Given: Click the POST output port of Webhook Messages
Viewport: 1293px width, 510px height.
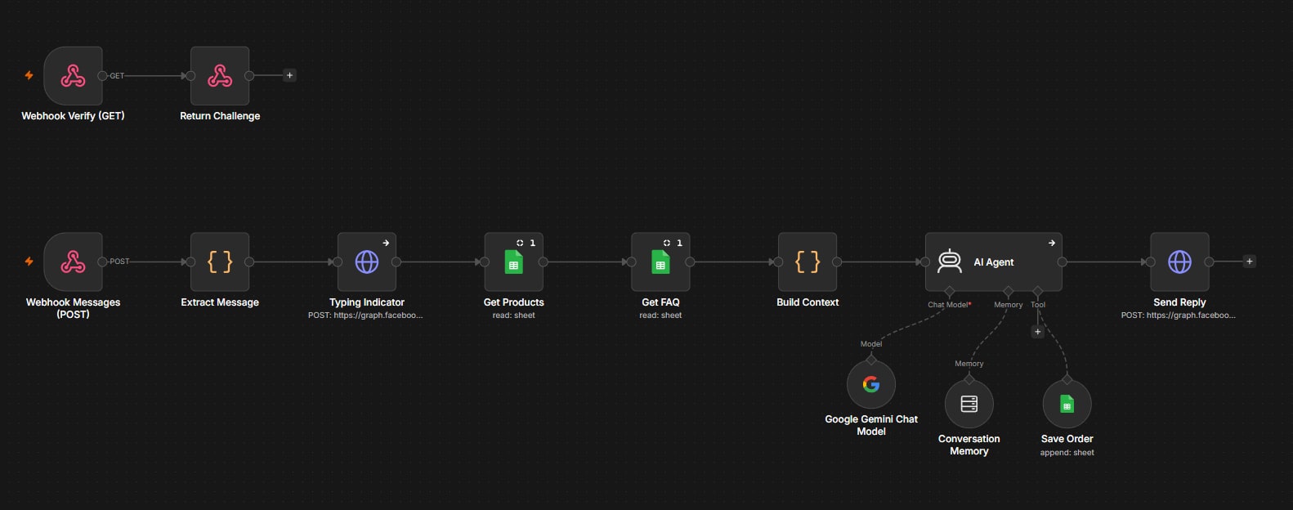Looking at the screenshot, I should pyautogui.click(x=102, y=262).
